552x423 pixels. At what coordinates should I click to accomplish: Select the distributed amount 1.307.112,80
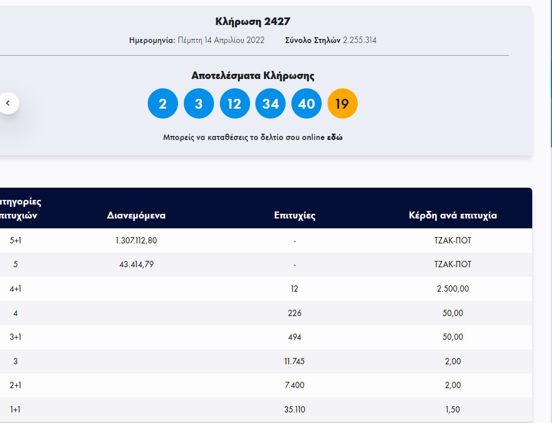(x=136, y=241)
